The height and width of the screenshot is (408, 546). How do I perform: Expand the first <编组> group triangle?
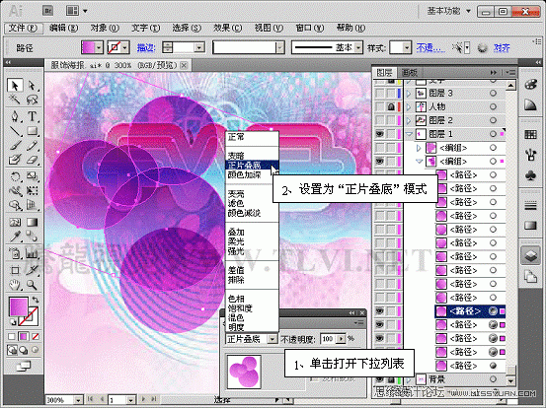pos(419,148)
